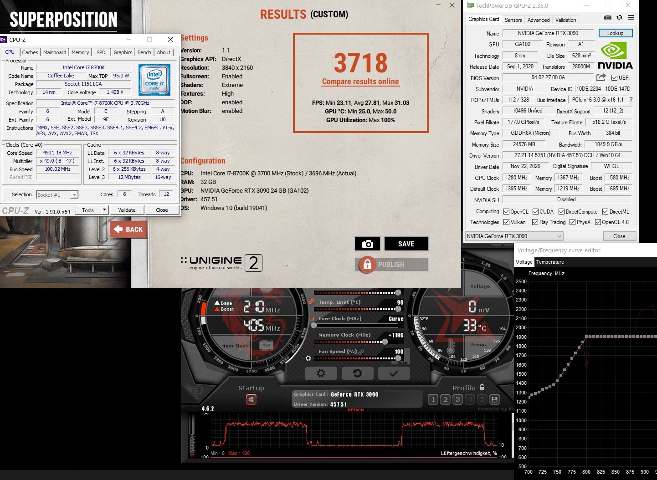Open CPU-Z SPD tab
The image size is (657, 480).
point(101,52)
